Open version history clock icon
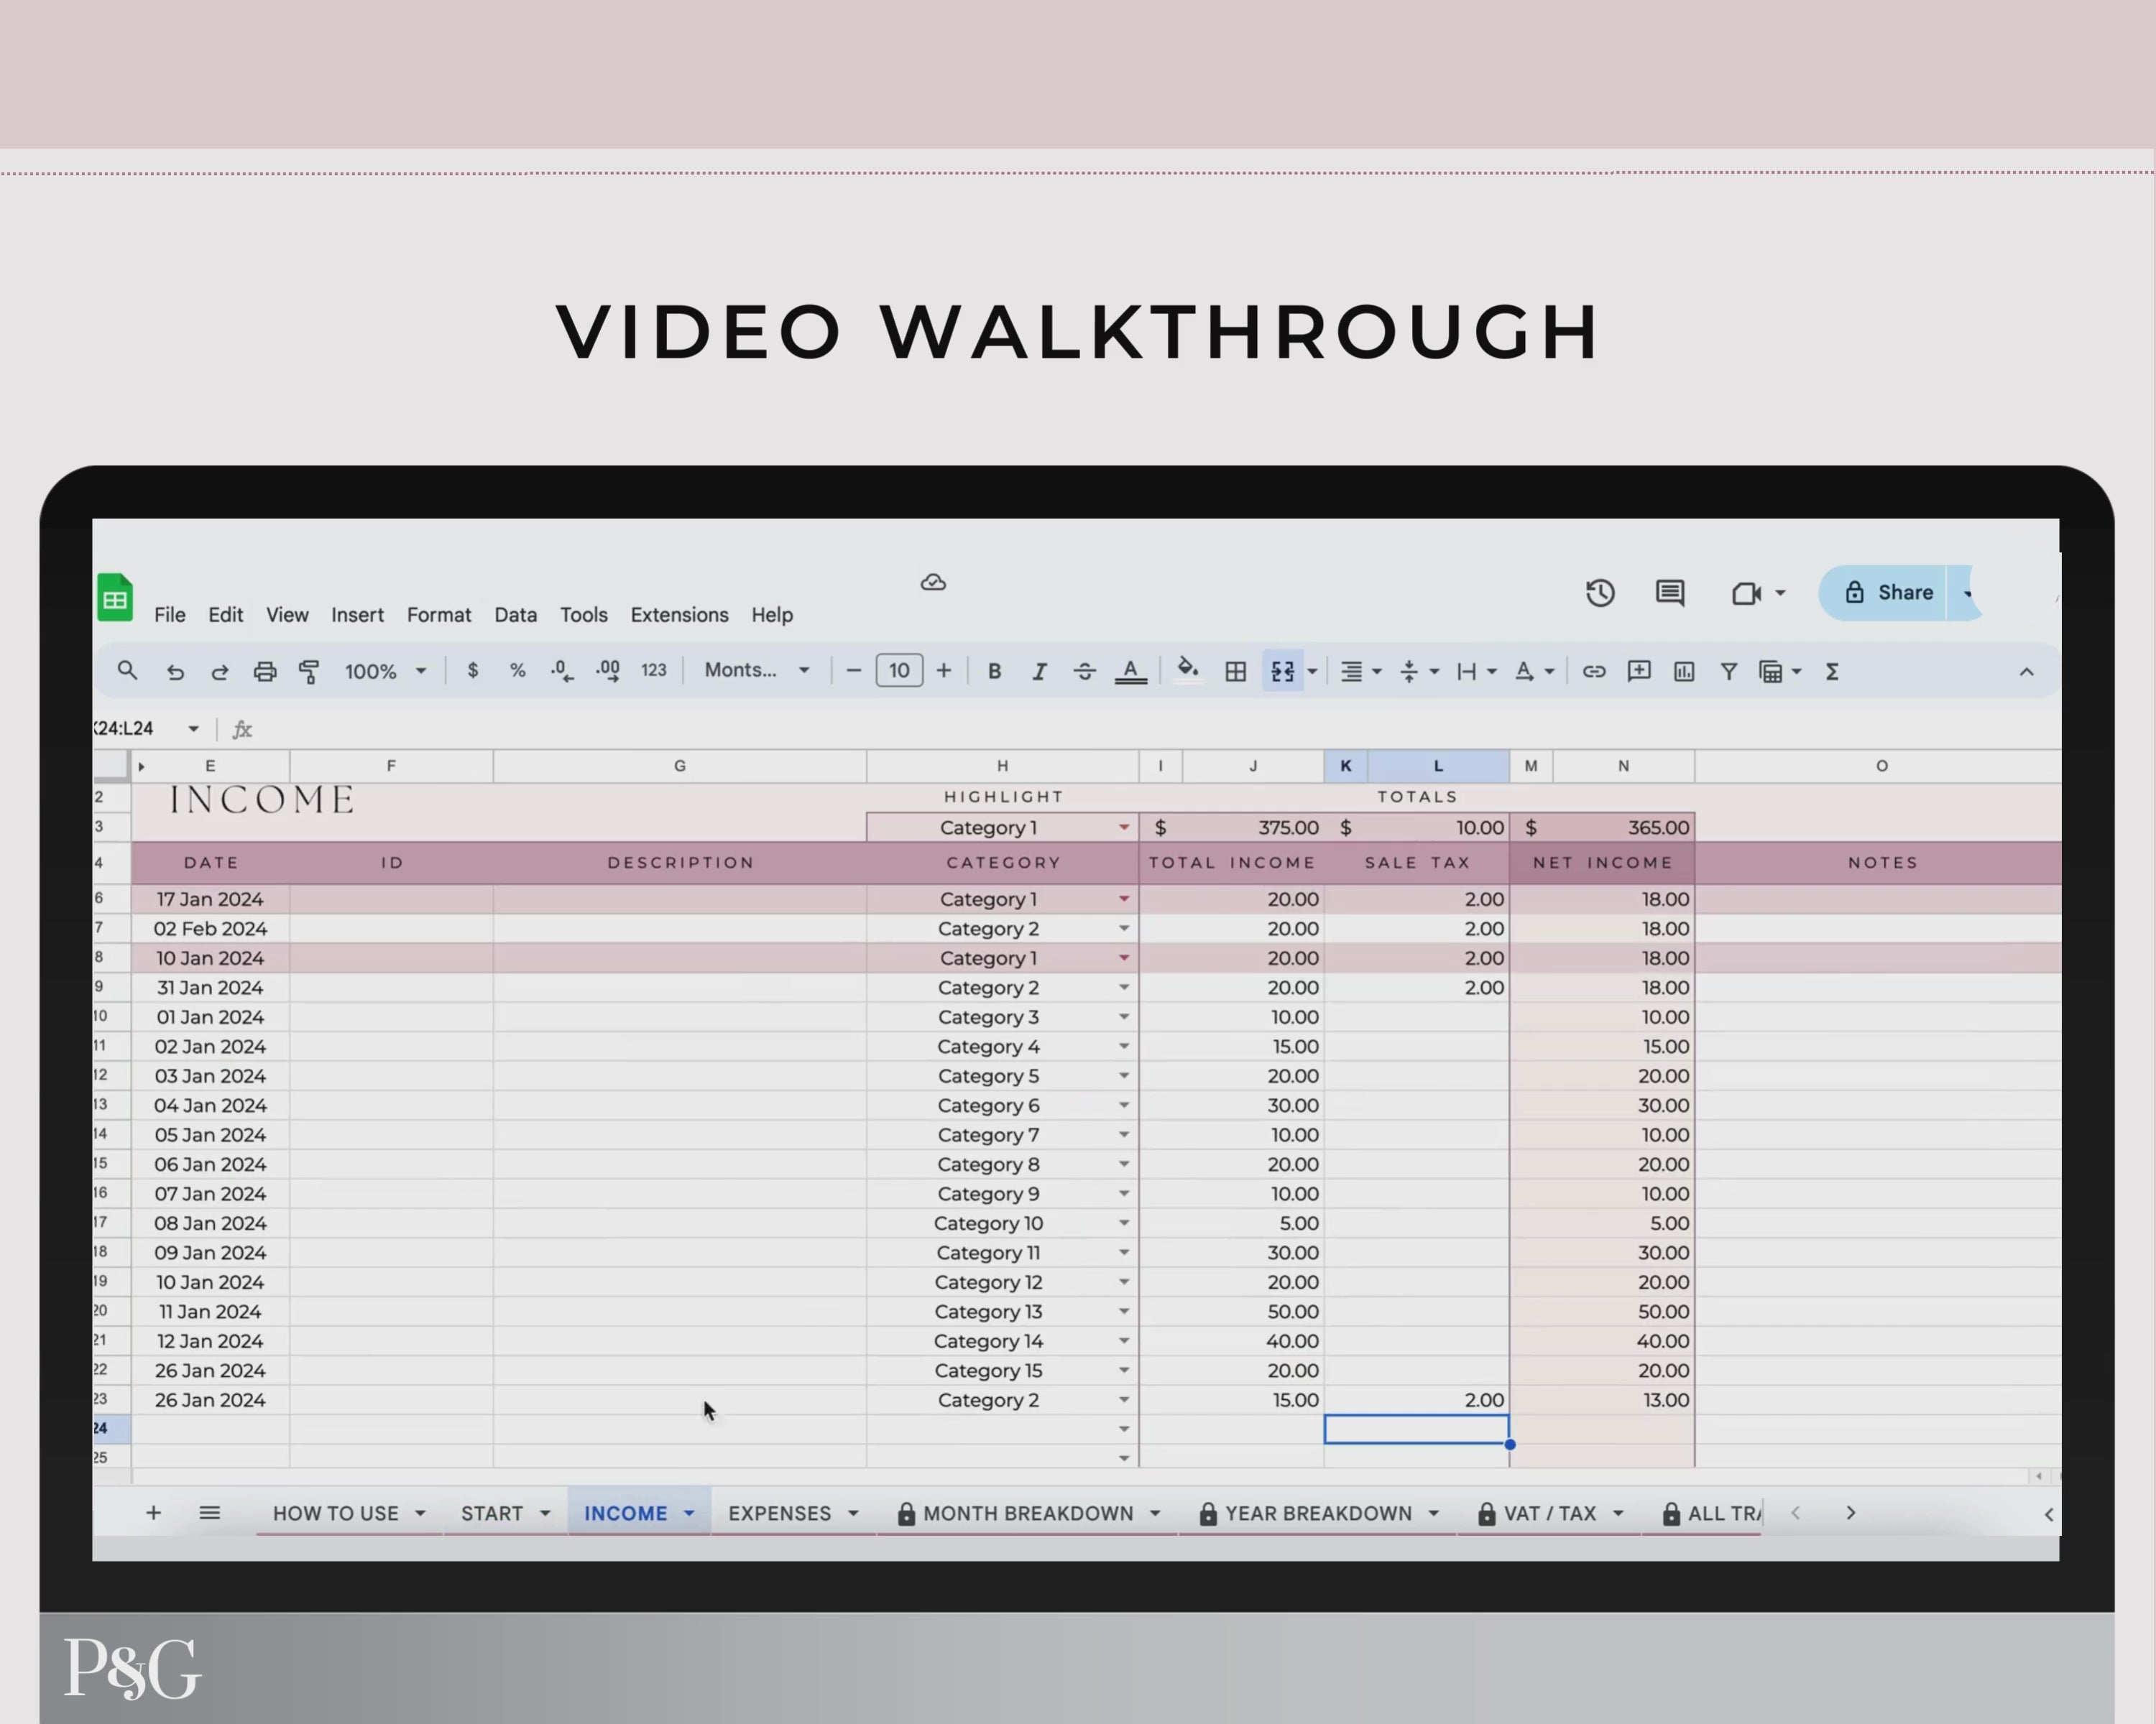 (1600, 593)
